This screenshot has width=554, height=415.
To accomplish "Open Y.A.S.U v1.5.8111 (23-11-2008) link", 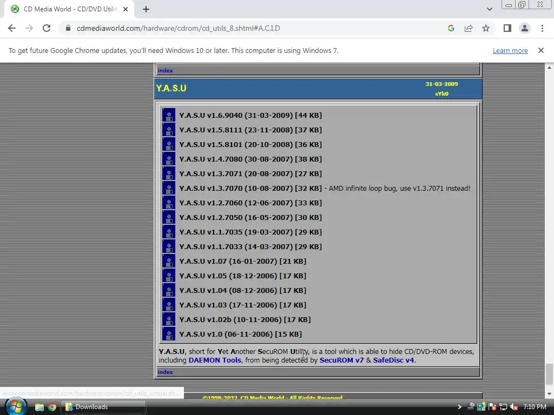I will point(250,130).
